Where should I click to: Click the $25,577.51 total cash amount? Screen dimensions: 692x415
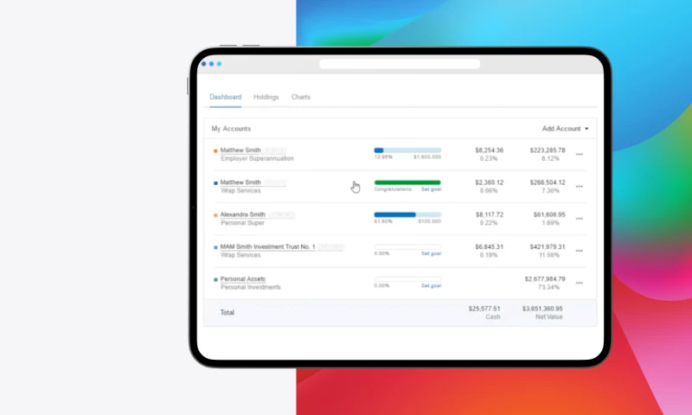point(484,309)
